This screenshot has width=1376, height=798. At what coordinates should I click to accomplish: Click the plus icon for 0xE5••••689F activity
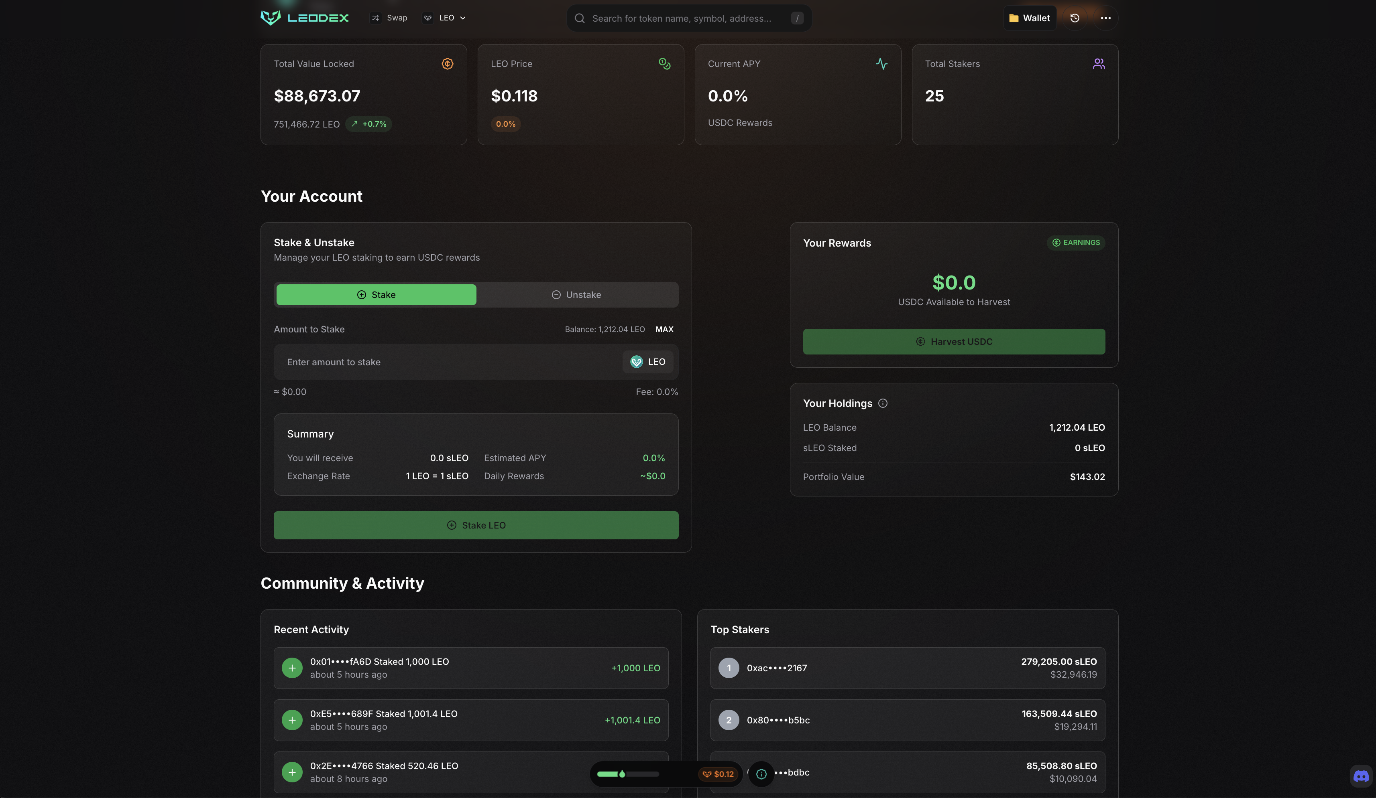pyautogui.click(x=292, y=720)
